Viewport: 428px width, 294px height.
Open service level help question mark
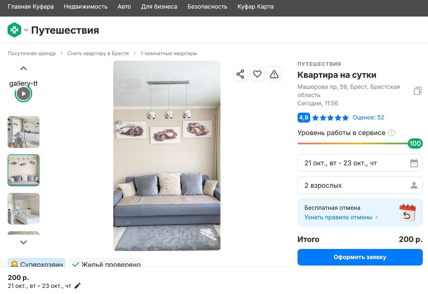(391, 133)
